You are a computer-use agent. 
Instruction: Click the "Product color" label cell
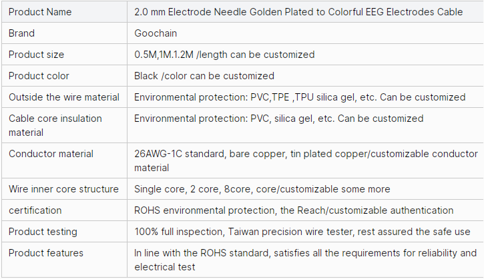coord(39,76)
